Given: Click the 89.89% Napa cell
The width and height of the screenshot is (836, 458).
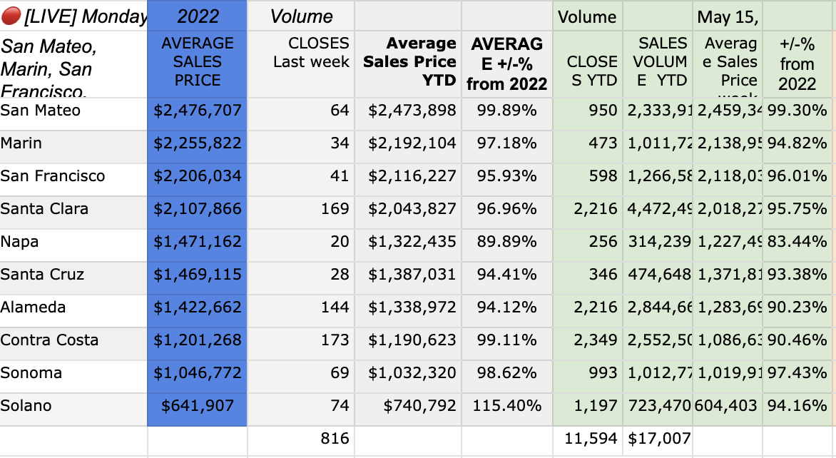Looking at the screenshot, I should click(507, 245).
